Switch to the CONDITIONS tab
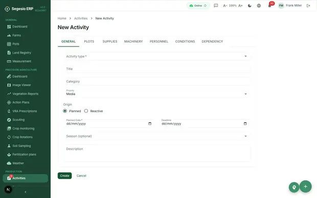The width and height of the screenshot is (317, 198). click(185, 41)
